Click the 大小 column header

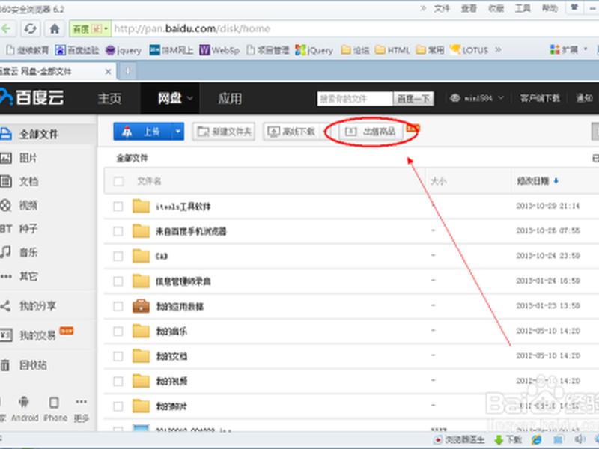point(438,181)
